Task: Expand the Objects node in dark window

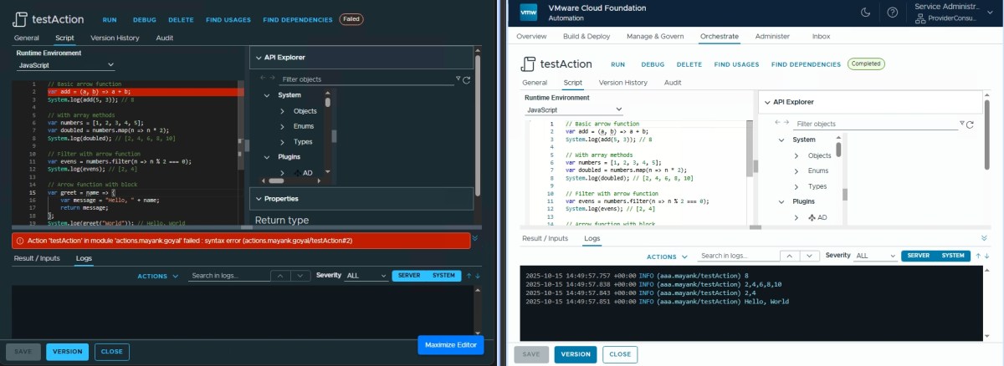Action: [283, 111]
